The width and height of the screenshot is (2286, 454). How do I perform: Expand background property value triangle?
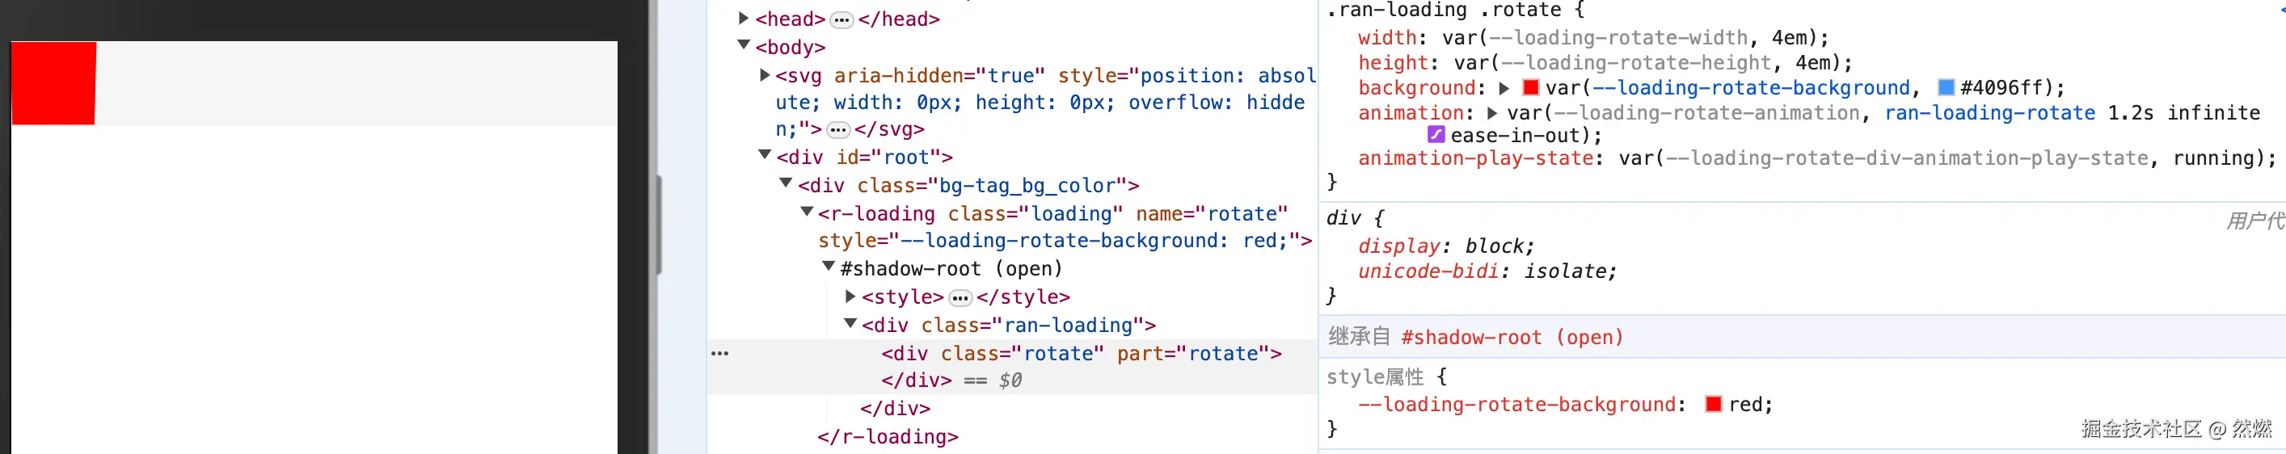coord(1504,88)
